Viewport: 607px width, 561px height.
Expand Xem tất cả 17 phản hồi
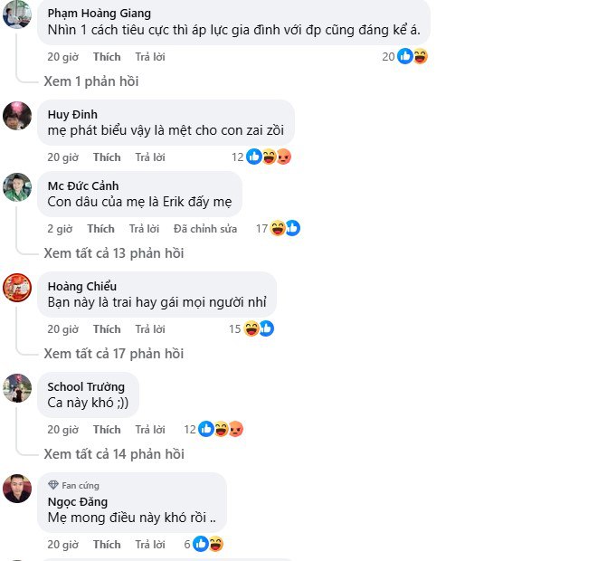click(x=114, y=354)
